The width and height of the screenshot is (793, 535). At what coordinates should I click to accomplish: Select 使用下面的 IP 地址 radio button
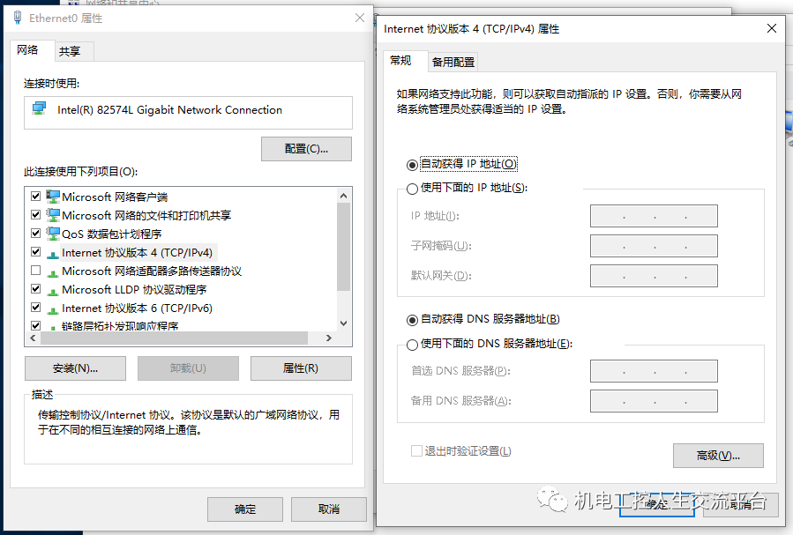(x=412, y=189)
